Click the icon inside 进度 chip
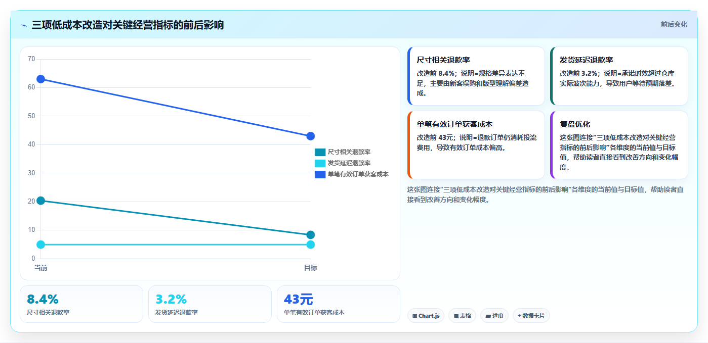 click(488, 316)
